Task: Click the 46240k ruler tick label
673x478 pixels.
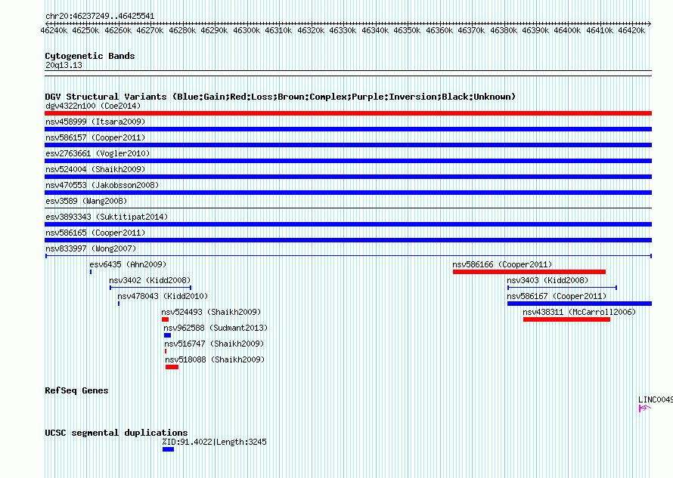Action: point(54,30)
